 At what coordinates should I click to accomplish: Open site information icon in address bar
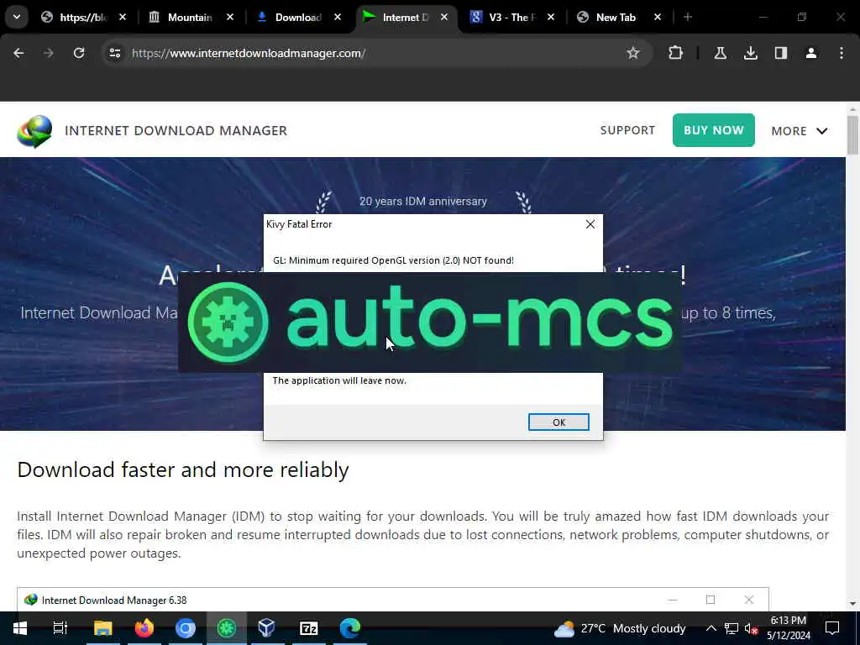pos(114,53)
